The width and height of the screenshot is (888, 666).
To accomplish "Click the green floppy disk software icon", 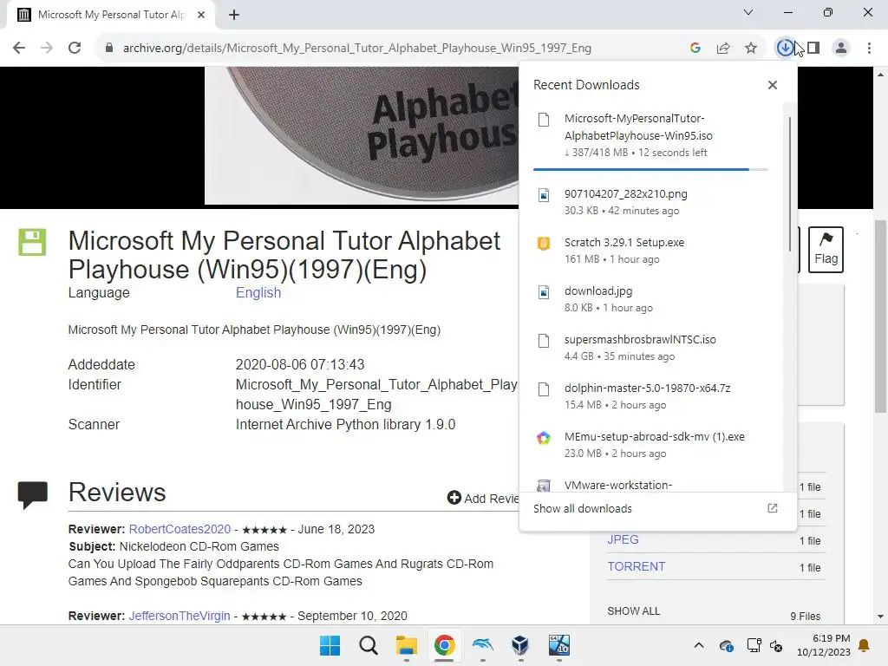I will click(x=32, y=243).
